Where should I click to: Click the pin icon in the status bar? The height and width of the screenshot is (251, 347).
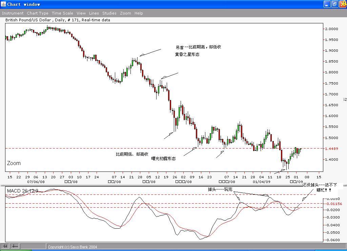(5, 246)
